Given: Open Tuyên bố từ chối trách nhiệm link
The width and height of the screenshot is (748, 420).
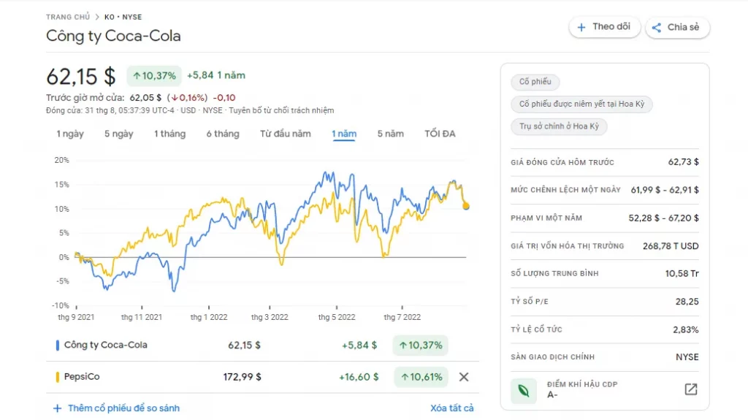Looking at the screenshot, I should tap(281, 111).
